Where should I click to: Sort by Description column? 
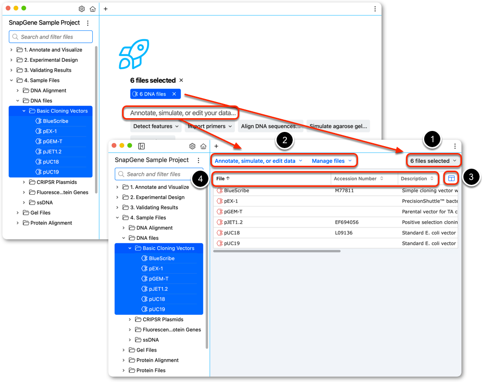pyautogui.click(x=417, y=178)
